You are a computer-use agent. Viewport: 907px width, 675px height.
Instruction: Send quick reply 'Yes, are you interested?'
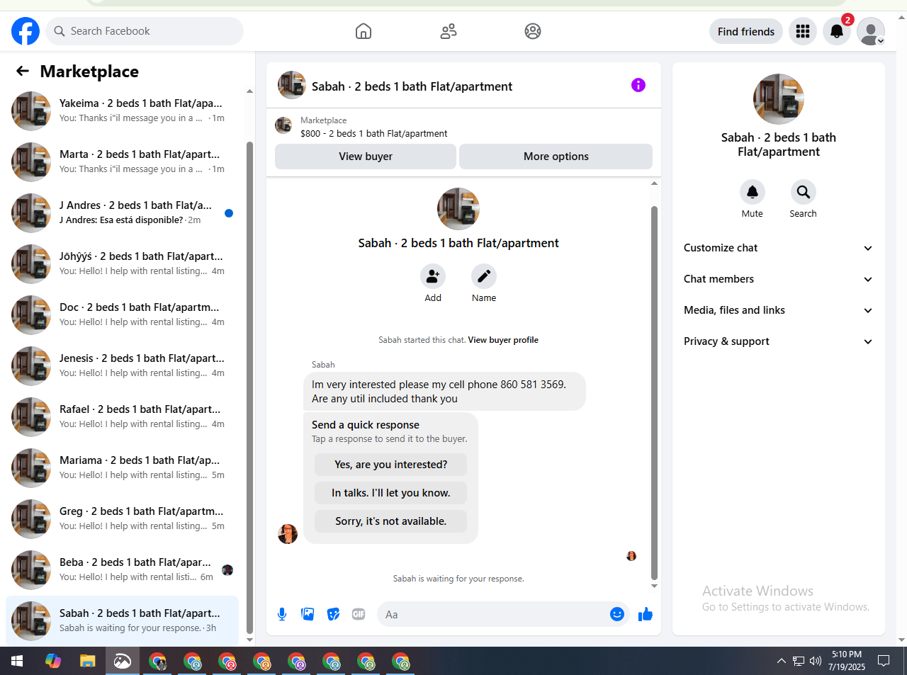click(391, 465)
